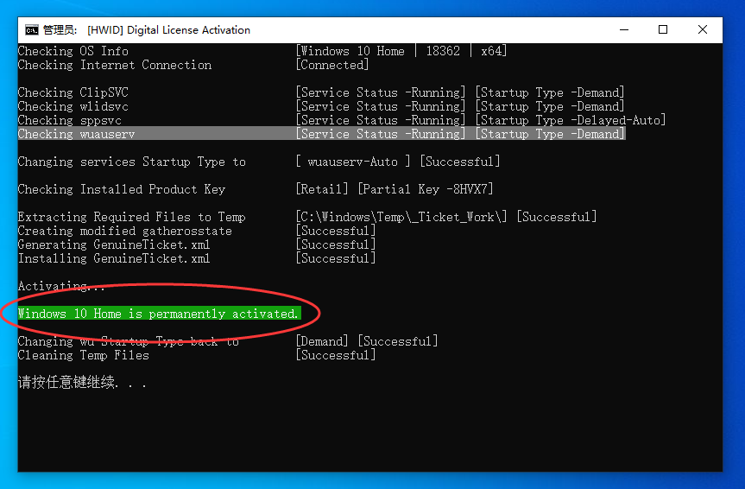Close the HWID activation console window
This screenshot has width=745, height=489.
tap(702, 30)
